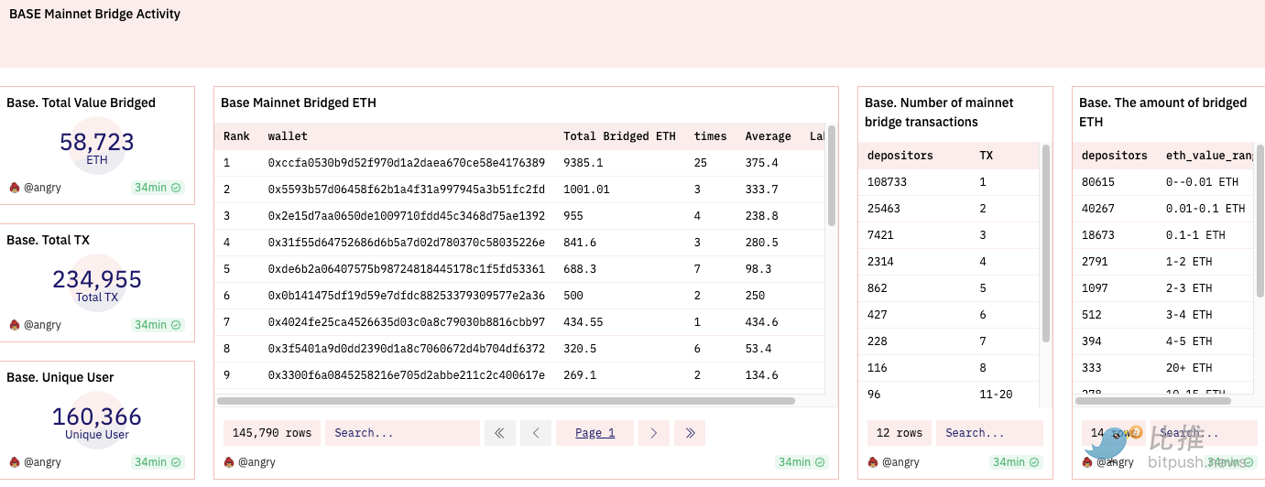This screenshot has height=487, width=1265.
Task: Click search field in mainnet bridge transactions panel
Action: (x=988, y=433)
